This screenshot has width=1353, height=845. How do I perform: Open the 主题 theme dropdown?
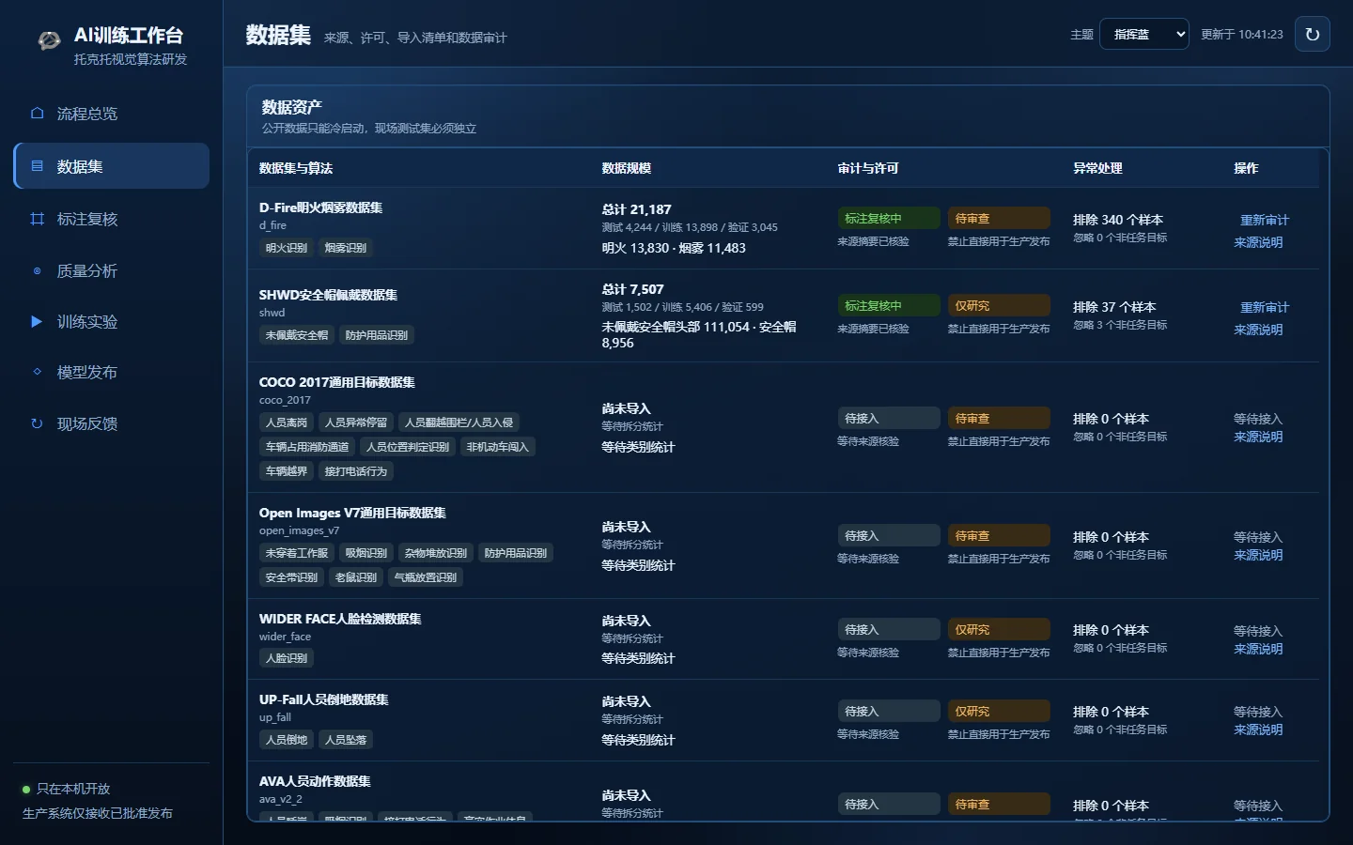coord(1144,34)
